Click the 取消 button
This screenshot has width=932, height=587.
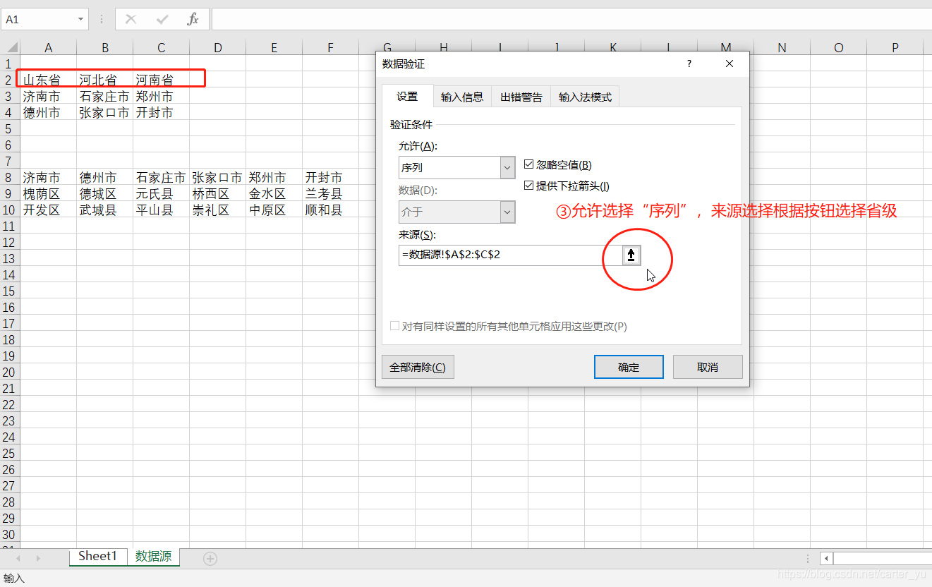[708, 367]
